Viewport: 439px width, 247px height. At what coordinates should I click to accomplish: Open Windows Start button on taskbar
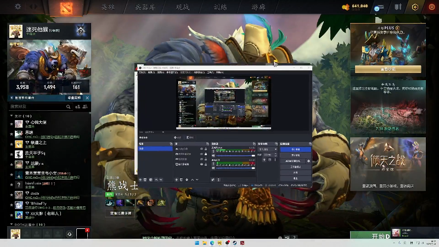[197, 243]
